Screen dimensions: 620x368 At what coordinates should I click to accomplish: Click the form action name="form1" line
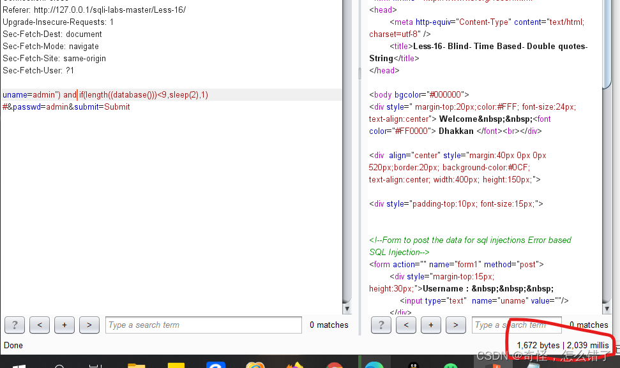457,265
